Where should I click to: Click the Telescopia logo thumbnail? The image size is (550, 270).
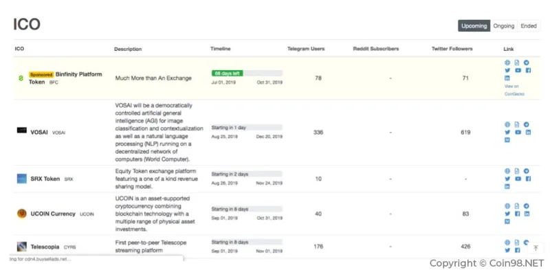pyautogui.click(x=22, y=247)
